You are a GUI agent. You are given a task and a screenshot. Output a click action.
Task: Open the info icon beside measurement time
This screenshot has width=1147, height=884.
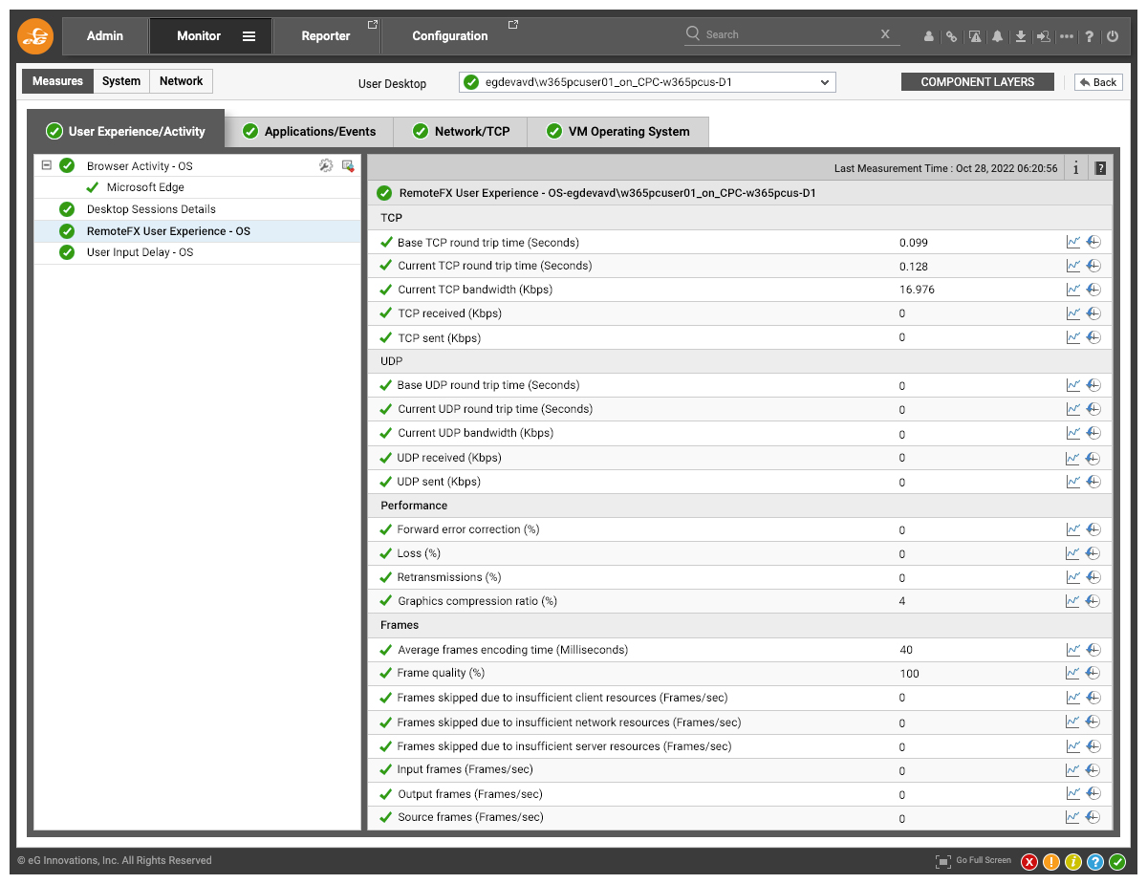(1075, 168)
